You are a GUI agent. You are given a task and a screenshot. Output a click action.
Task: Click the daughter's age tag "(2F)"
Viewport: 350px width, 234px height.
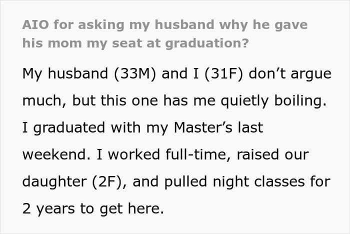pyautogui.click(x=106, y=181)
